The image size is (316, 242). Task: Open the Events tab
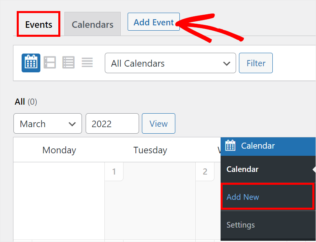coord(39,25)
